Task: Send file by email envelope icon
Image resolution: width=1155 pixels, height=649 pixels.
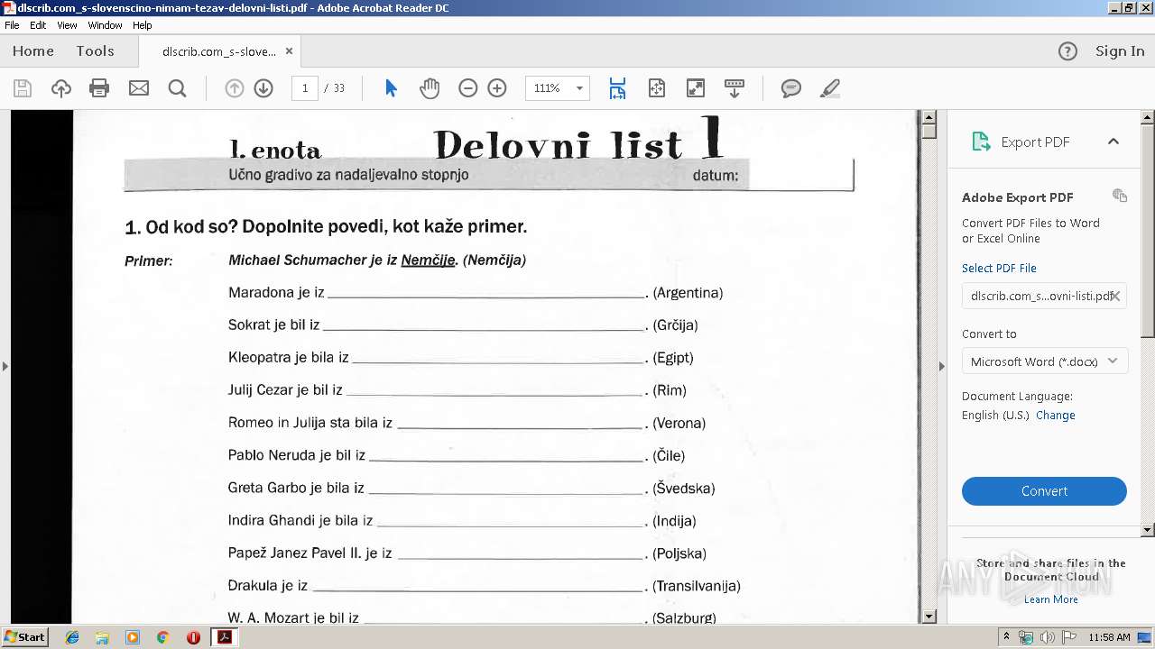Action: pyautogui.click(x=139, y=88)
